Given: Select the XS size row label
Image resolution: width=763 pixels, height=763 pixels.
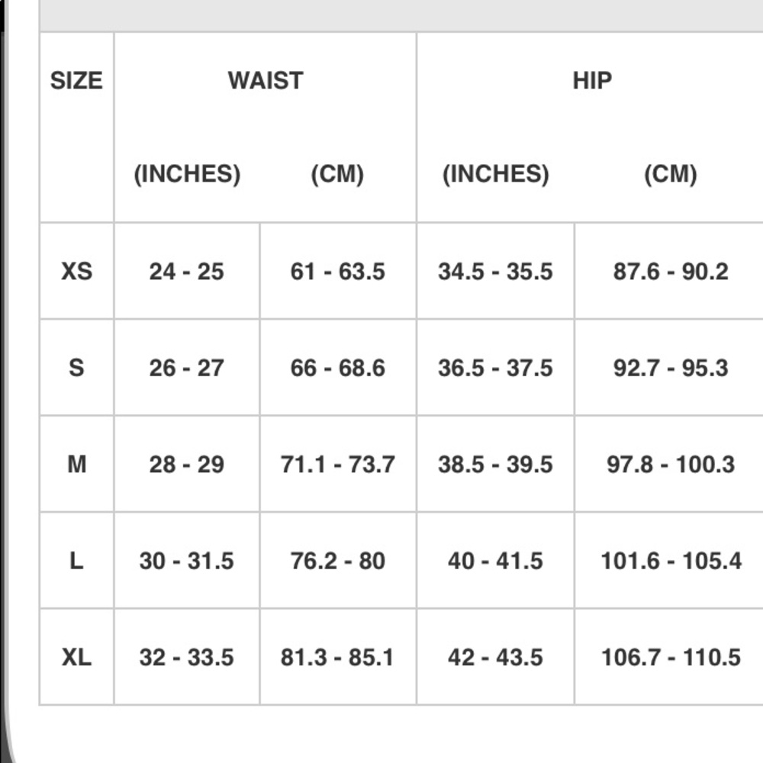Looking at the screenshot, I should click(x=76, y=272).
